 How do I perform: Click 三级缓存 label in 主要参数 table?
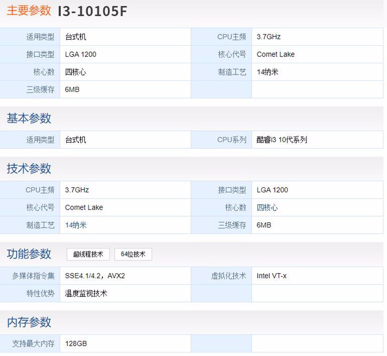41,90
